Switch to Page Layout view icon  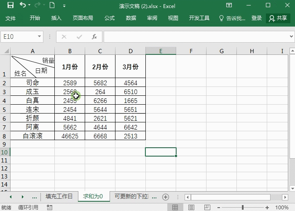pos(191,208)
